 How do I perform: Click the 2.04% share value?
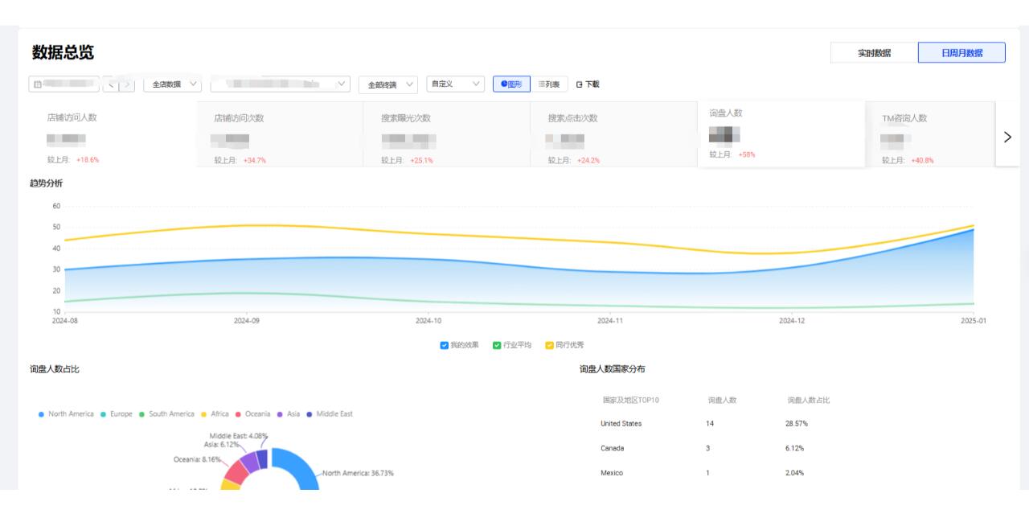(x=795, y=473)
